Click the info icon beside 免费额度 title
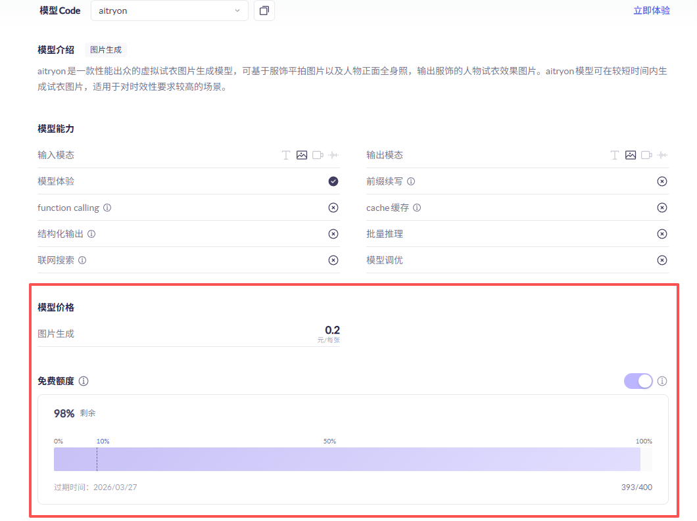 tap(84, 381)
